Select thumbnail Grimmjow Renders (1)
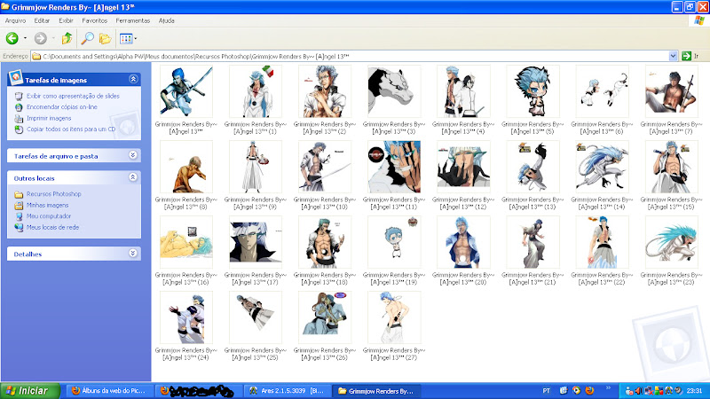710x399 pixels. 256,91
